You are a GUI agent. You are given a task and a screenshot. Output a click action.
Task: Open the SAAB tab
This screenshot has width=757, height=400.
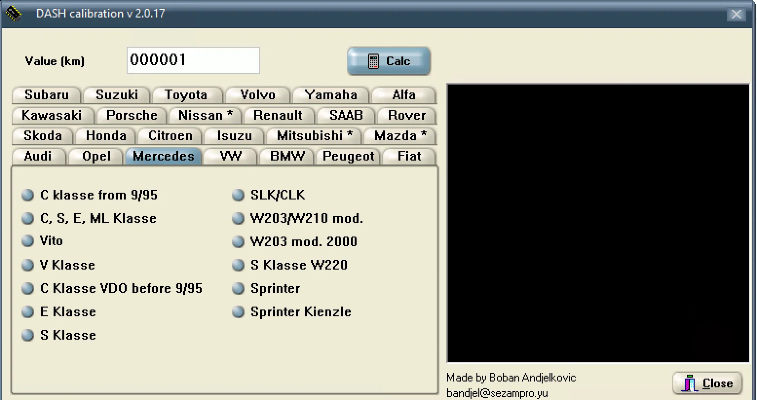pos(346,115)
